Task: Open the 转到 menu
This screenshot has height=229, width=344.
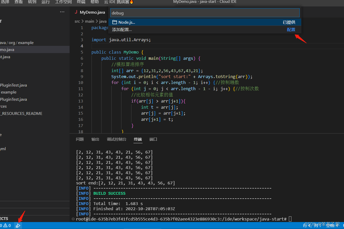Action: tap(32, 2)
